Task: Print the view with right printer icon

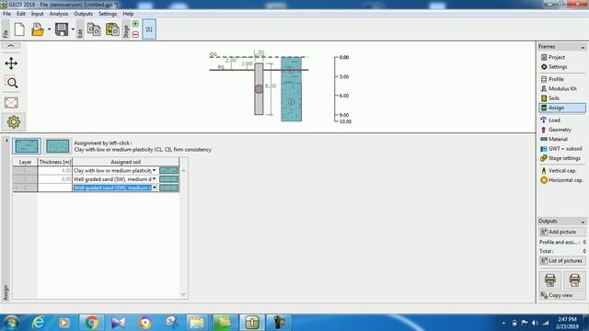Action: pyautogui.click(x=574, y=280)
